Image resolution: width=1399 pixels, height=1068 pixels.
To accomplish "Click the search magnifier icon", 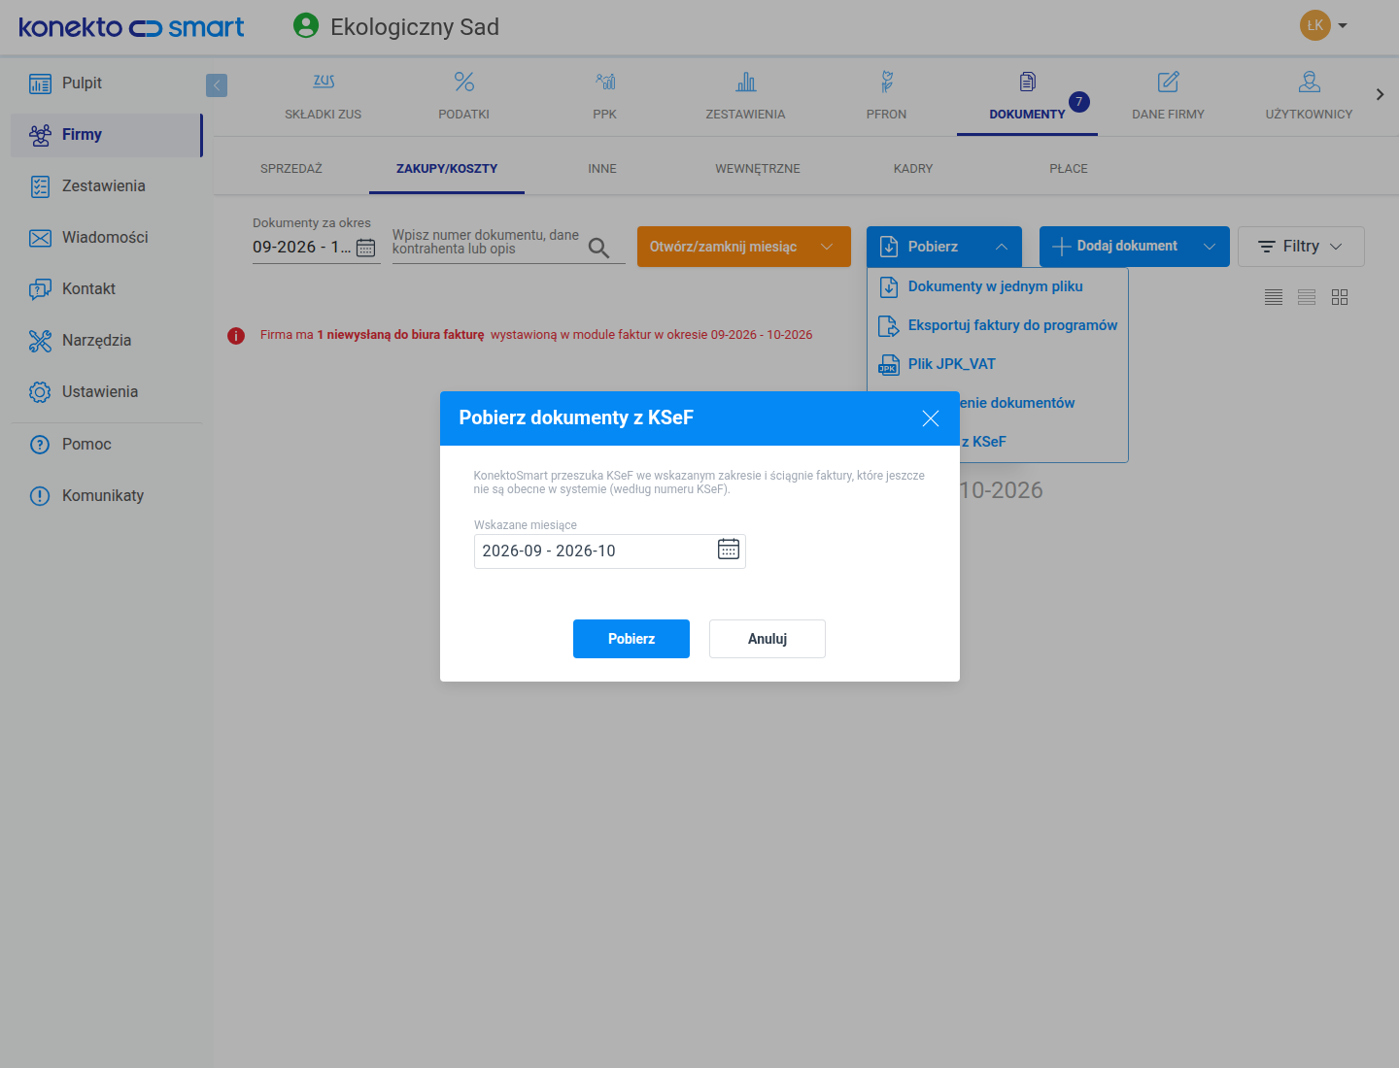I will click(x=599, y=249).
